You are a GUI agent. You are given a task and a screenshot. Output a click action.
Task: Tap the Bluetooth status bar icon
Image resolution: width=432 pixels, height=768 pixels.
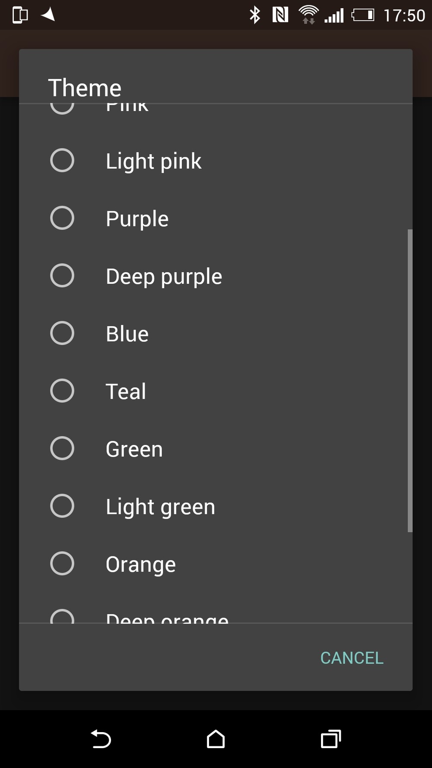[255, 15]
